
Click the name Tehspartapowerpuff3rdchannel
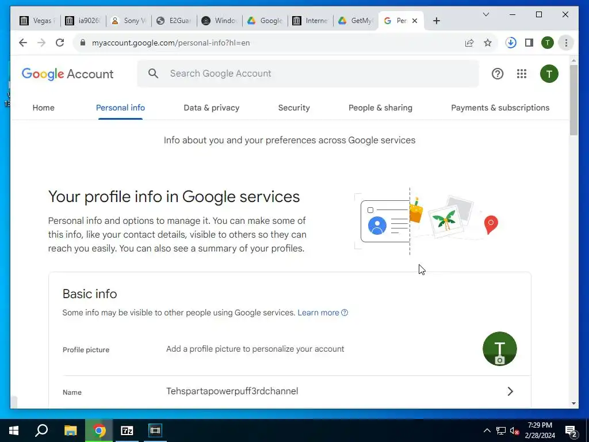(232, 391)
